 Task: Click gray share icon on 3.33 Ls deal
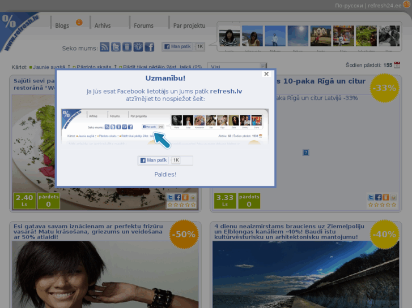[393, 197]
